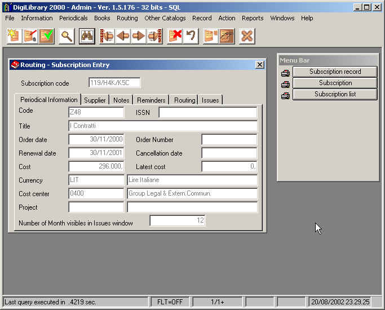
Task: Click the large X exit toolbar icon
Action: coord(247,36)
